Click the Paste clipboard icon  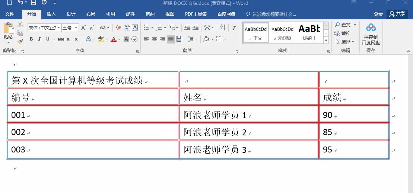point(9,28)
